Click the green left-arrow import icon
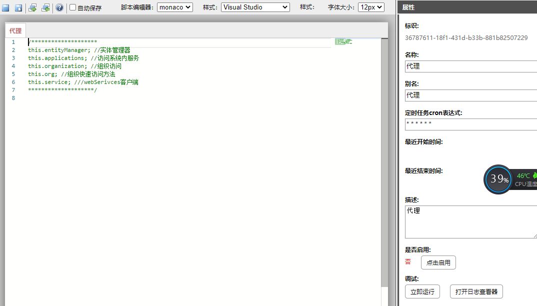The height and width of the screenshot is (306, 537). click(45, 7)
